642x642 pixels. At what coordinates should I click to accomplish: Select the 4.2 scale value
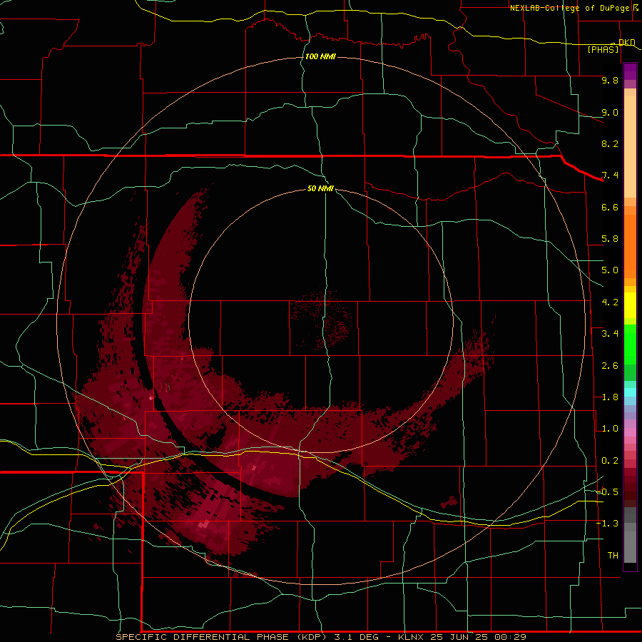click(x=610, y=302)
